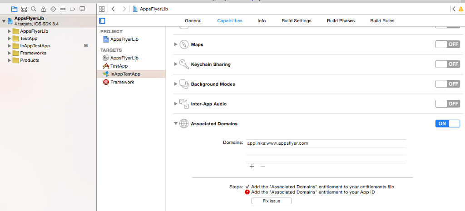Expand the Inter-App Audio section
465x211 pixels.
pos(176,104)
